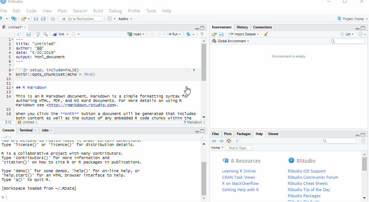Toggle the document outline icon
The height and width of the screenshot is (202, 369).
[x=202, y=34]
